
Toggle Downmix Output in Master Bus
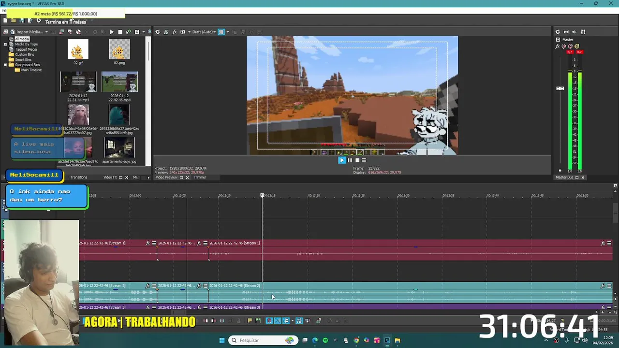pyautogui.click(x=566, y=32)
